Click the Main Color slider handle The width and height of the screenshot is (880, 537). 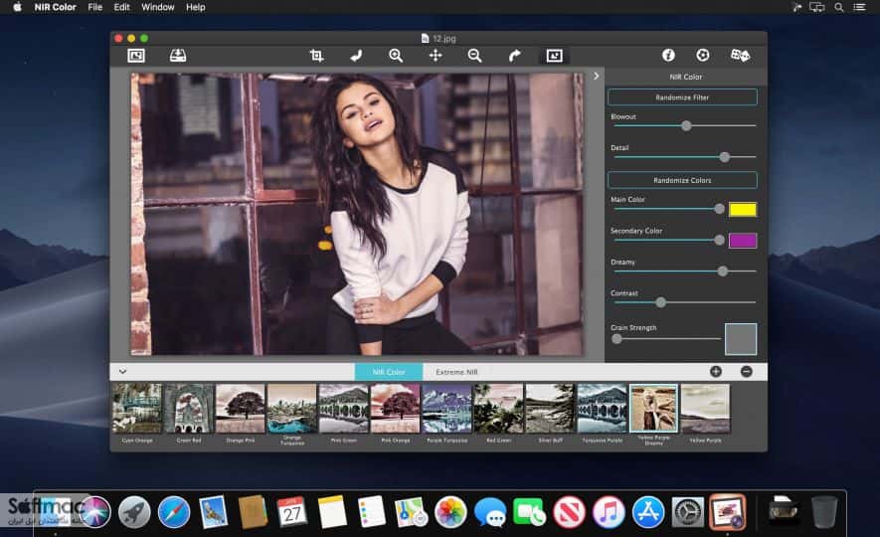click(719, 209)
